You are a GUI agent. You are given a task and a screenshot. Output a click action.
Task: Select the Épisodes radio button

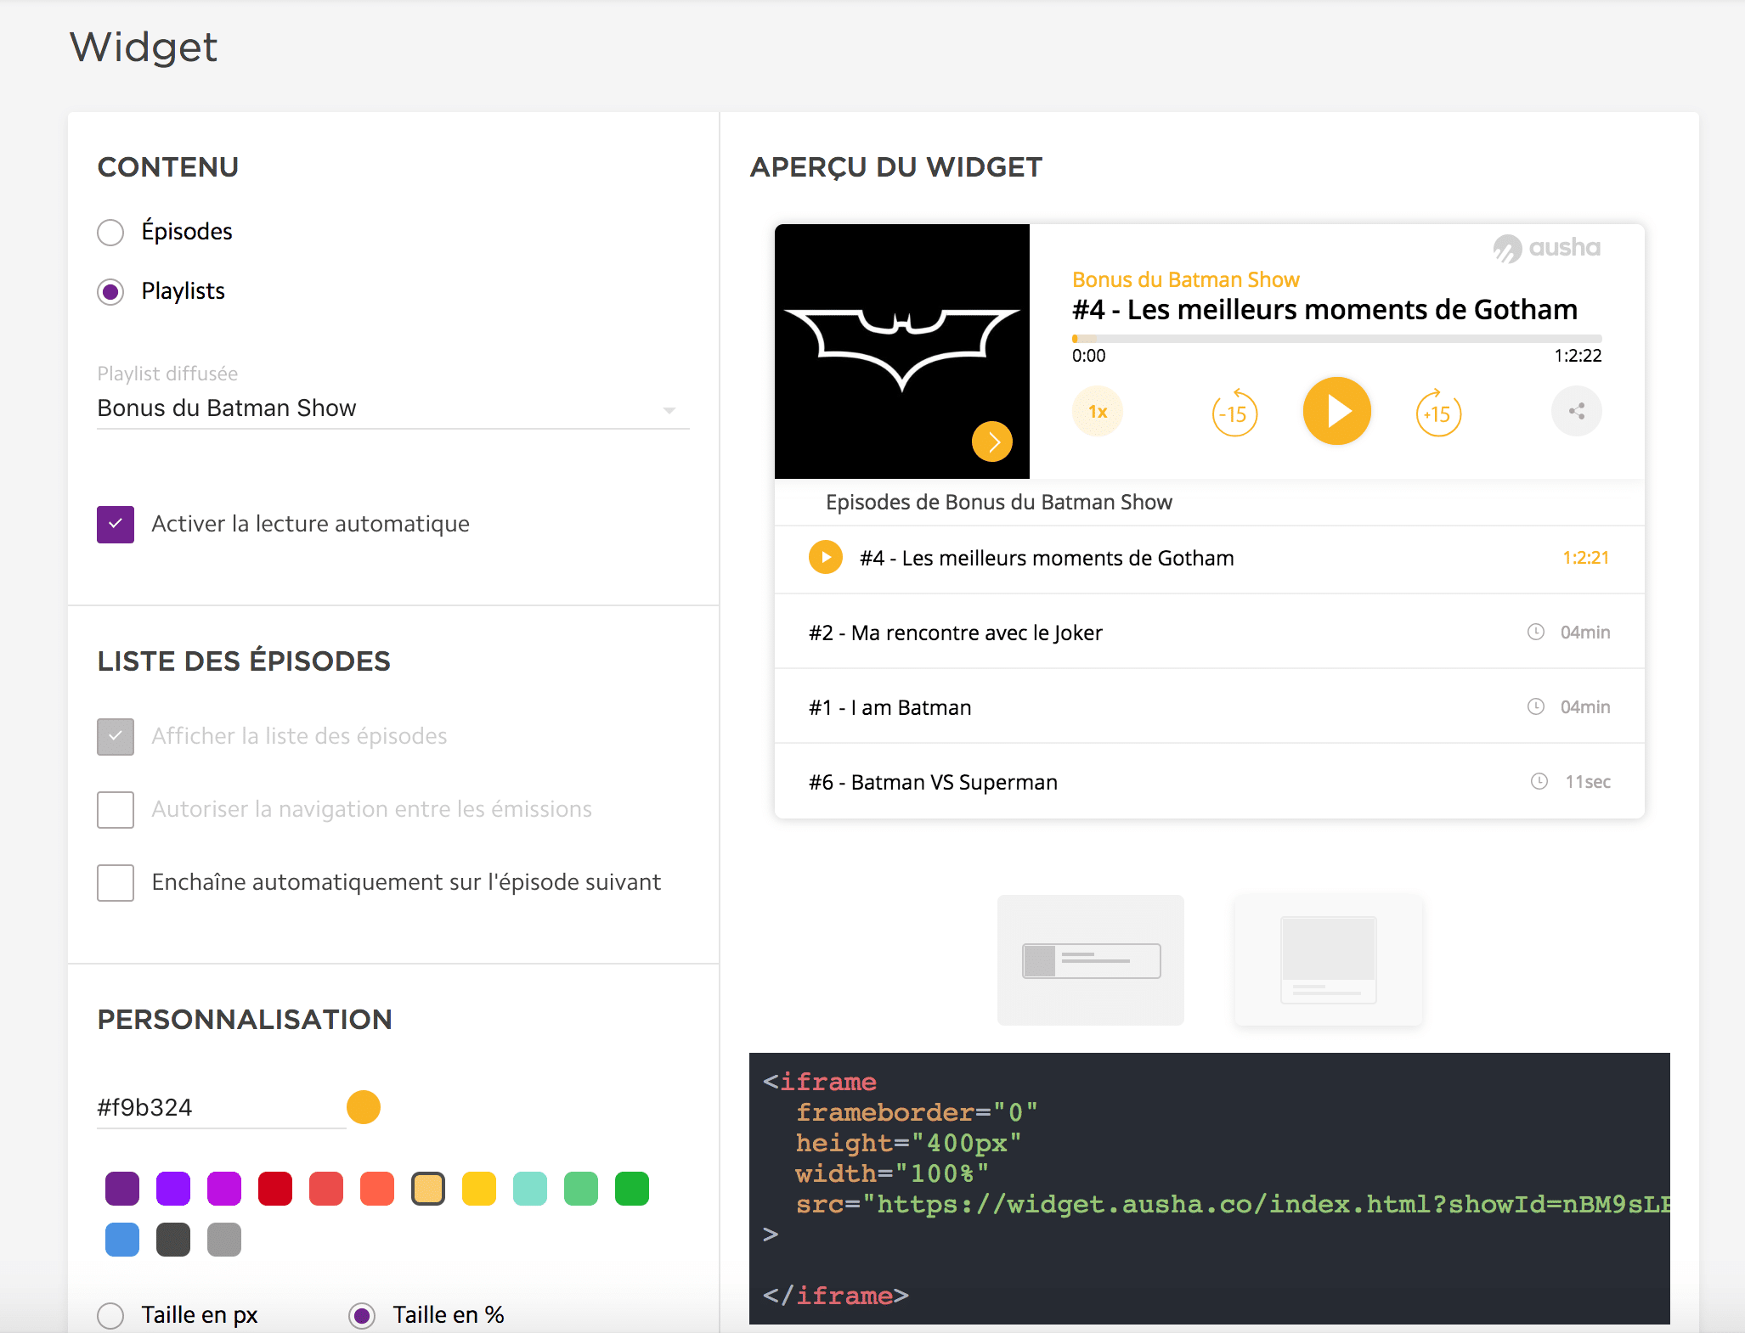[110, 232]
